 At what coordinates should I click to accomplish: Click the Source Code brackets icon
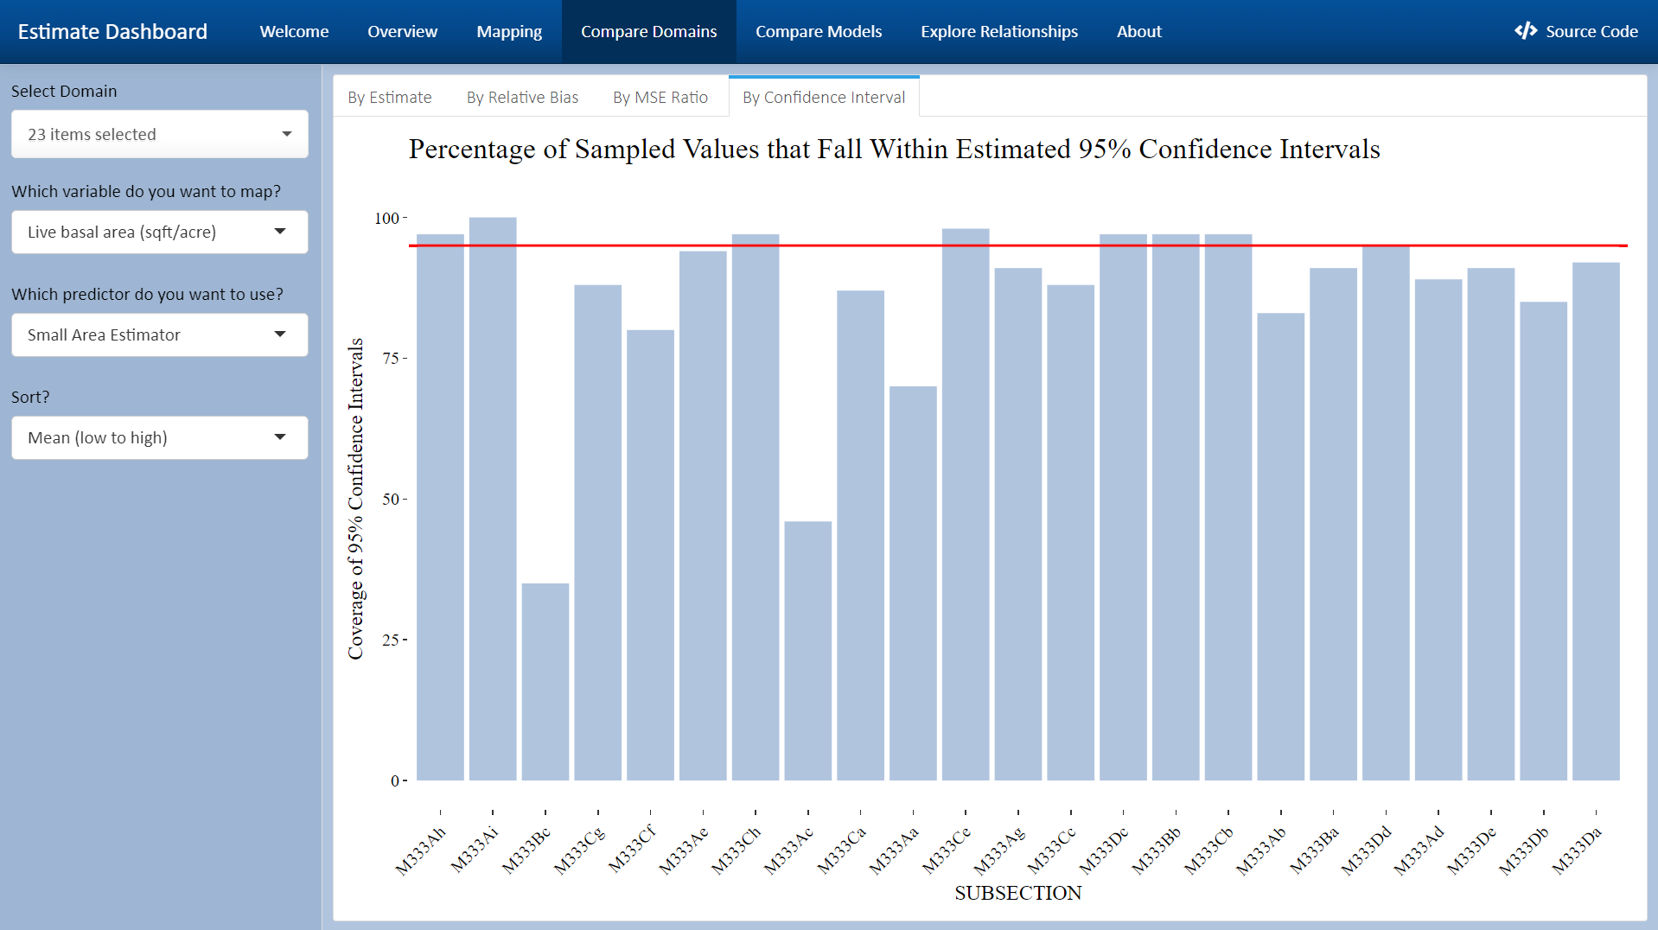point(1526,31)
